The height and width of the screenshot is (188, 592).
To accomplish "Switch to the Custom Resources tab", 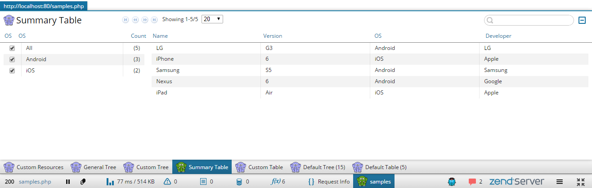I will (34, 167).
